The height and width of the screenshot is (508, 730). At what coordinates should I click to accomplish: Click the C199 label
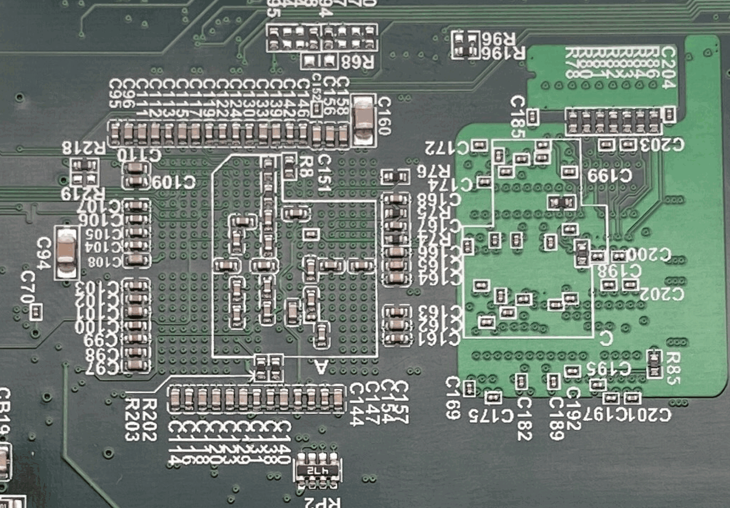click(x=609, y=176)
